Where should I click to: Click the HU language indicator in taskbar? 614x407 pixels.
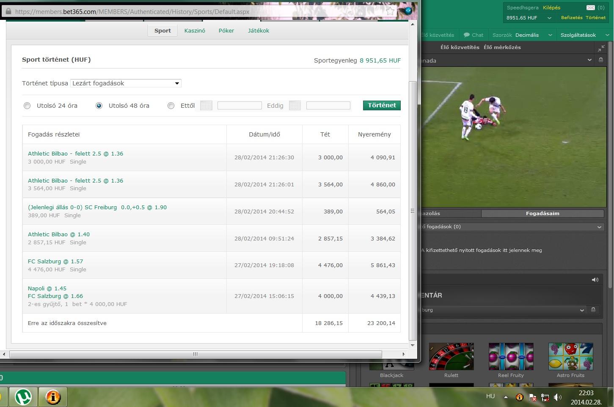[490, 396]
